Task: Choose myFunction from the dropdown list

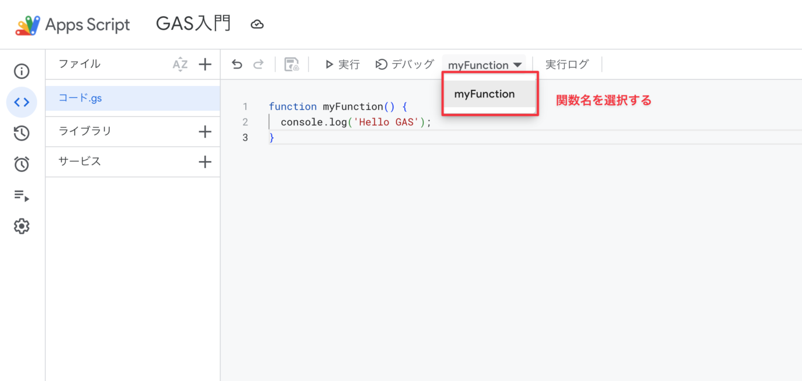Action: pos(485,94)
